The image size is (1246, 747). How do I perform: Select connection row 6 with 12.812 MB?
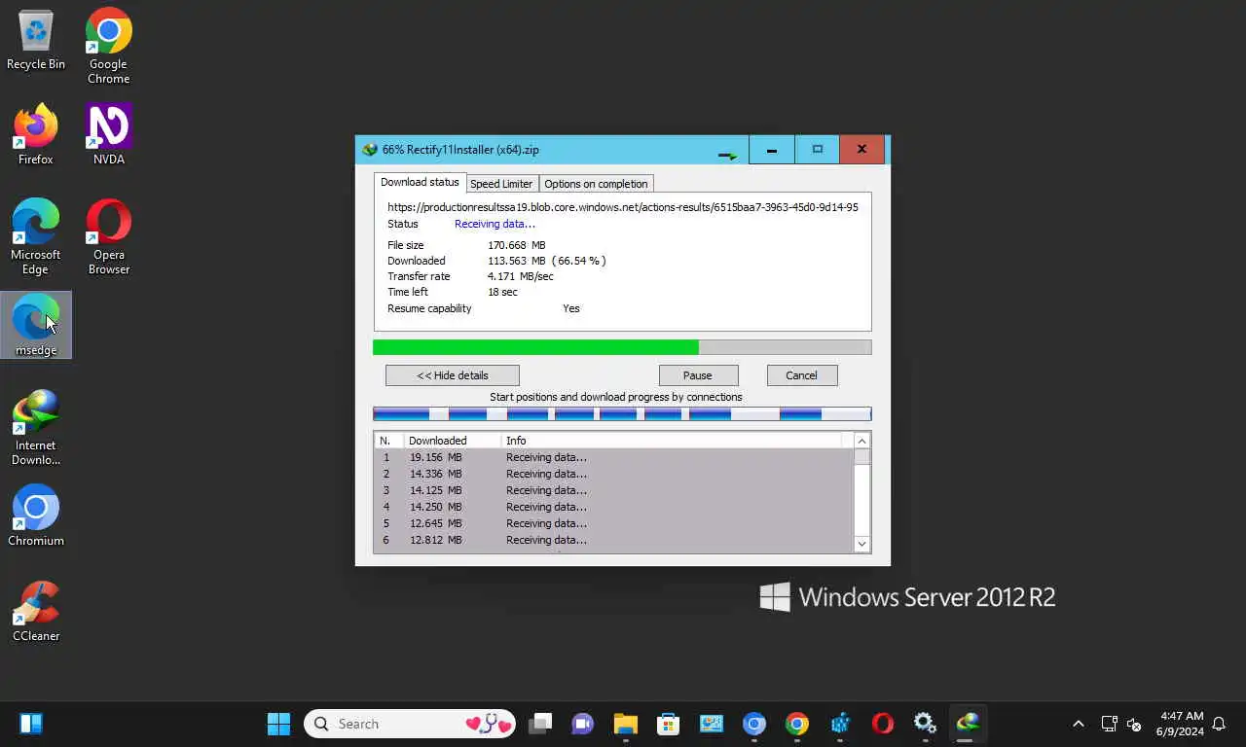click(x=613, y=540)
